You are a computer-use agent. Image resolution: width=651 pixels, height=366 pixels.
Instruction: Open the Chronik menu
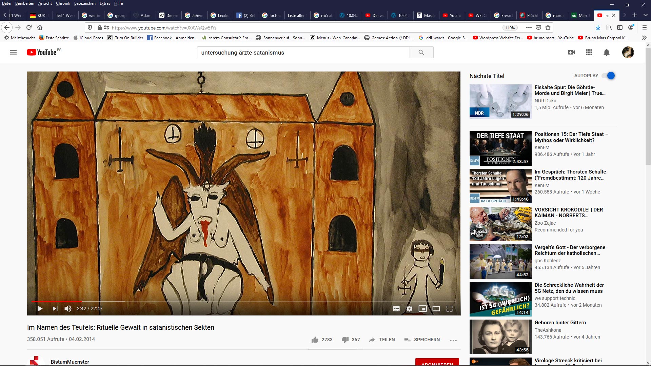click(63, 3)
